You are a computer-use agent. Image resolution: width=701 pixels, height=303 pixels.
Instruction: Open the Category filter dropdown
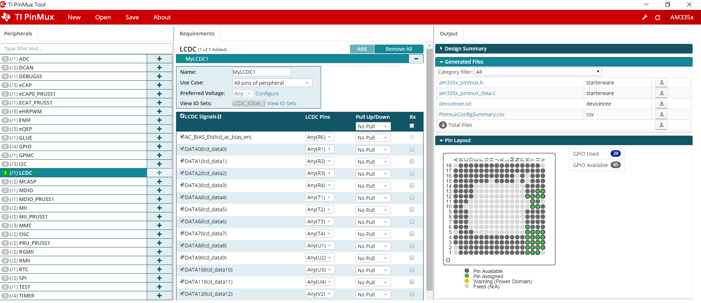point(538,72)
